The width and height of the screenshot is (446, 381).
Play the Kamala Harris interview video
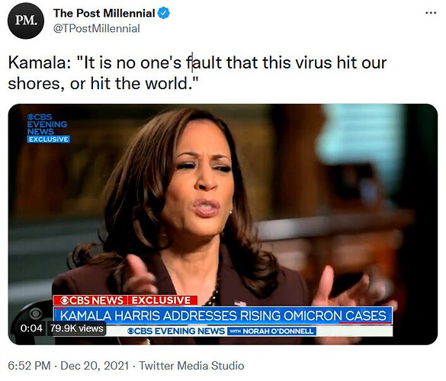(223, 224)
